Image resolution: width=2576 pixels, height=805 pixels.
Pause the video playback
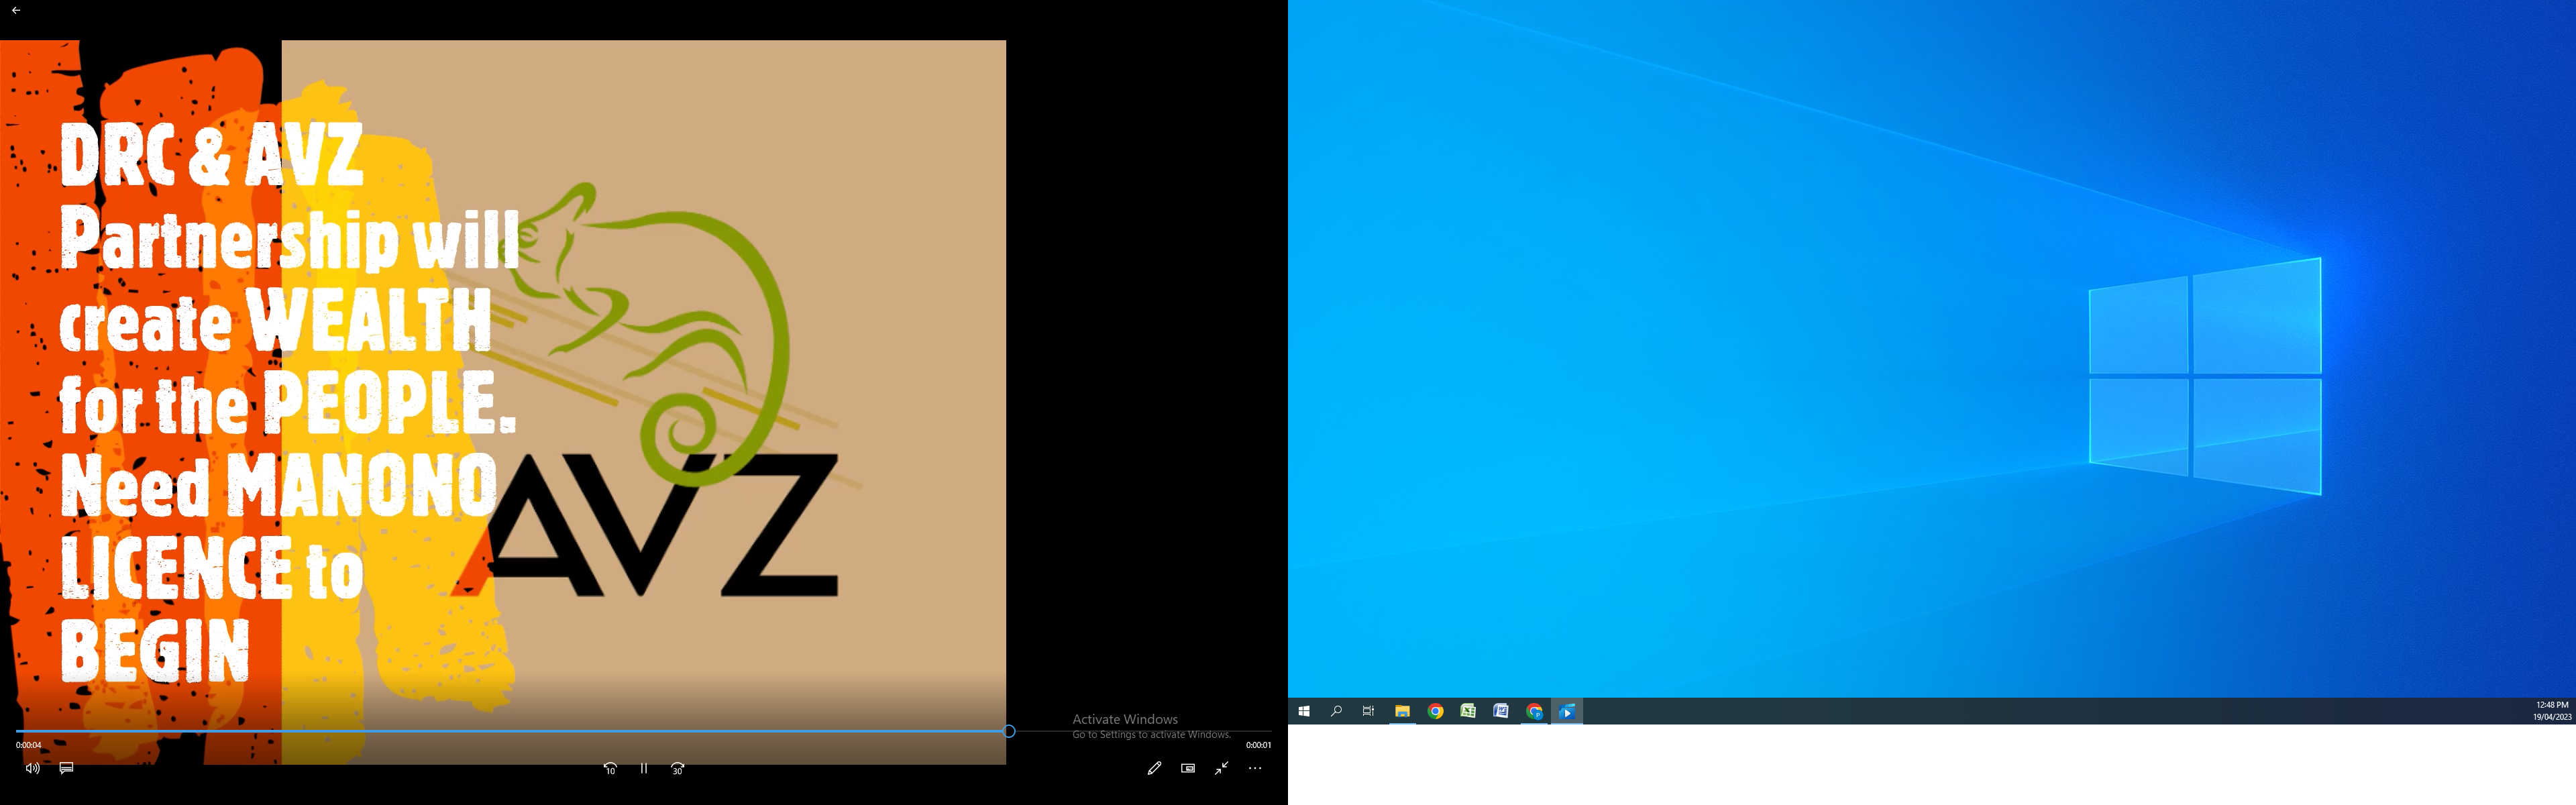pos(644,768)
